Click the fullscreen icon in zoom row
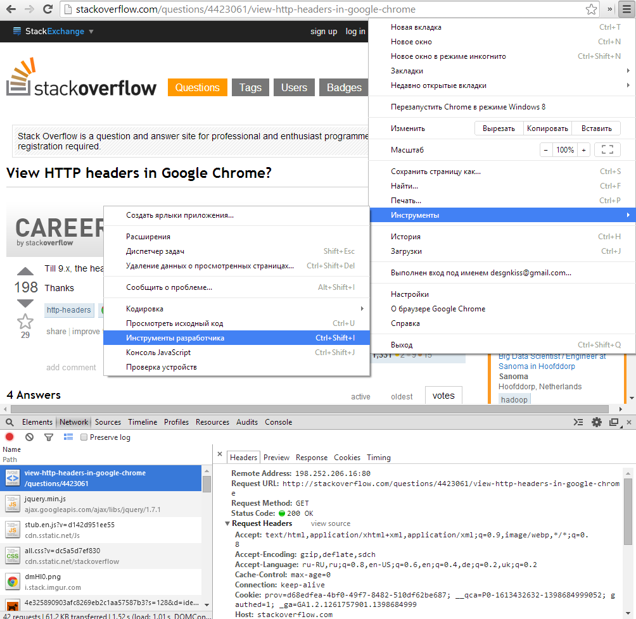The image size is (636, 619). point(607,149)
